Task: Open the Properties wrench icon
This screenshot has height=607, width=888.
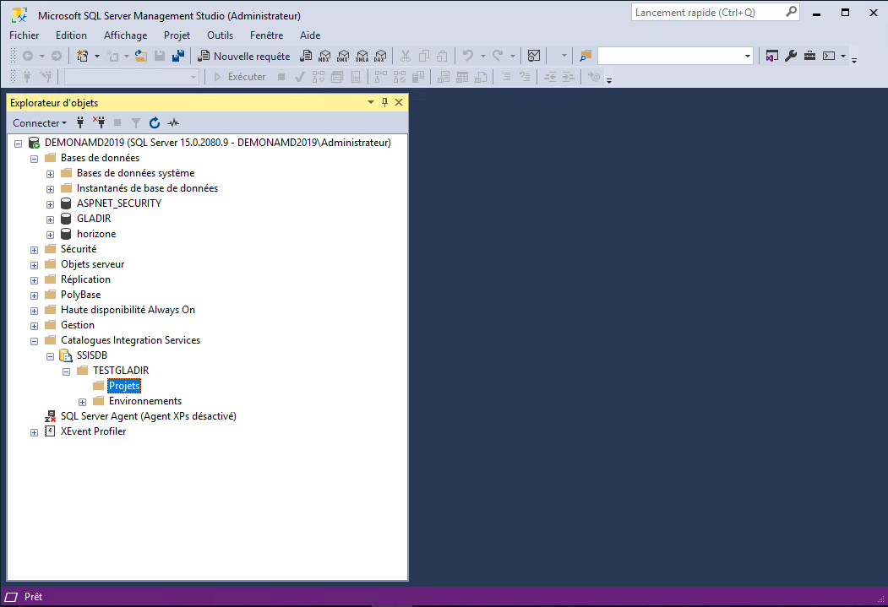Action: (791, 57)
